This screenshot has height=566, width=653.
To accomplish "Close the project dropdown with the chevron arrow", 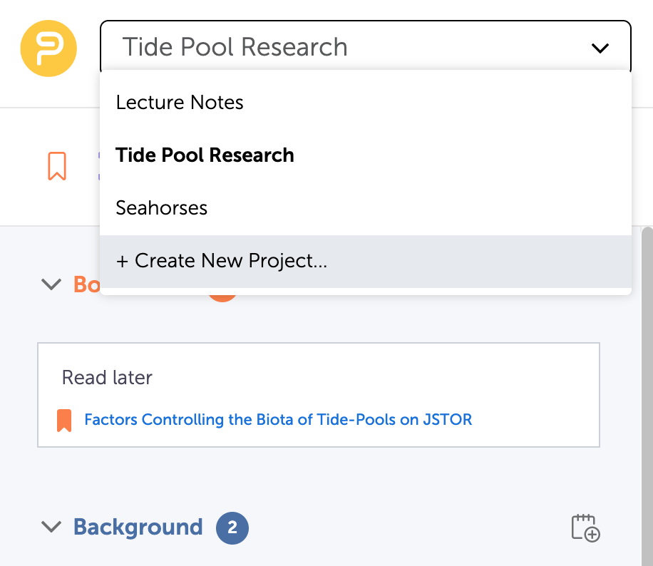I will coord(600,48).
